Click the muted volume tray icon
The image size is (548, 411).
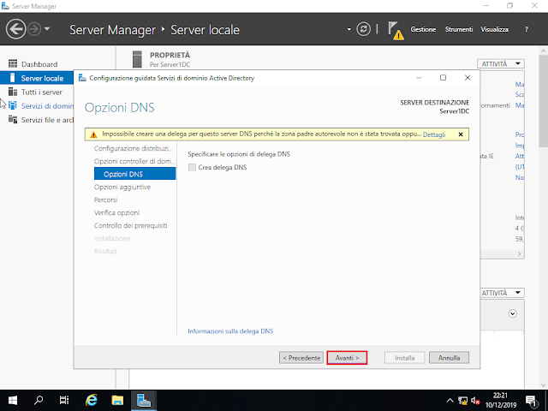[475, 401]
